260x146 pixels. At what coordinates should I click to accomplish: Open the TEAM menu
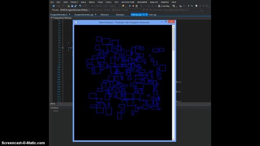pyautogui.click(x=100, y=2)
